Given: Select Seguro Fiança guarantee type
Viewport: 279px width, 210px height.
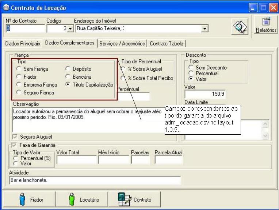Looking at the screenshot, I should click(x=19, y=92).
